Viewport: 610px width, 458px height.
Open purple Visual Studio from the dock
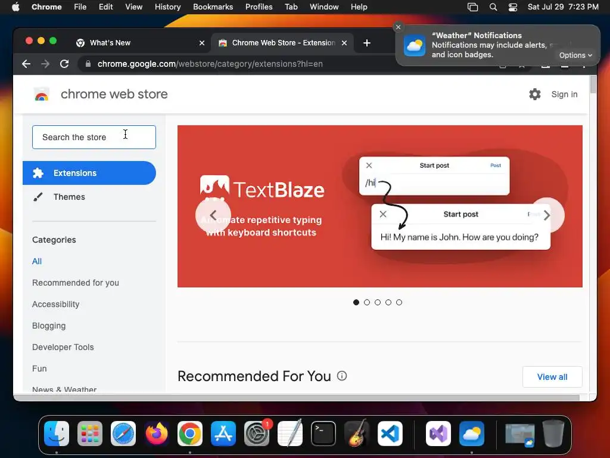(x=438, y=434)
